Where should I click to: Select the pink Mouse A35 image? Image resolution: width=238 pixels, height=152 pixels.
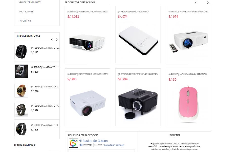(x=188, y=104)
